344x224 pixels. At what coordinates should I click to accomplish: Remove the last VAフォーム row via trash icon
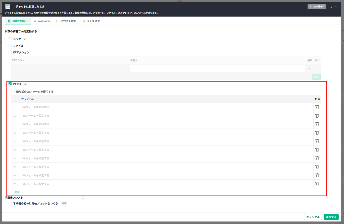coord(317,184)
